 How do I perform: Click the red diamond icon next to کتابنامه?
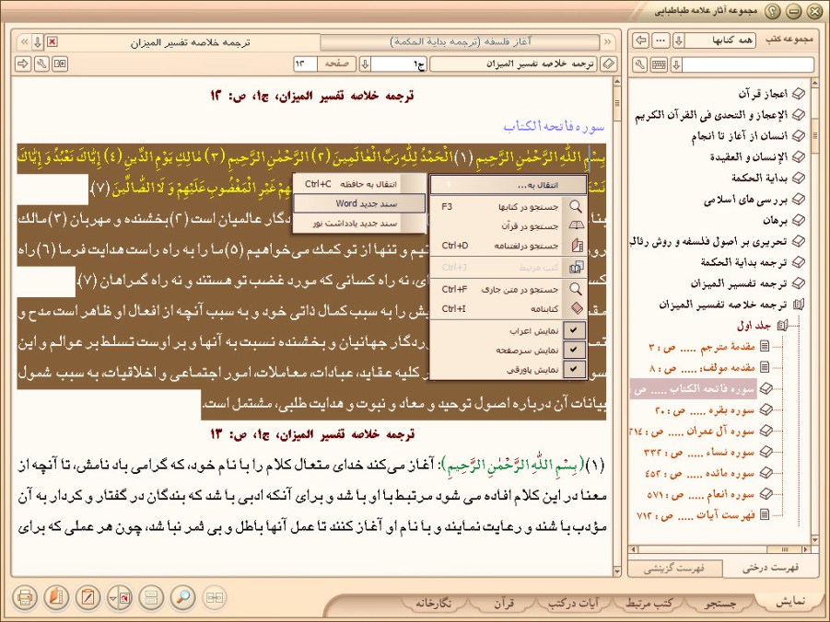click(x=576, y=308)
